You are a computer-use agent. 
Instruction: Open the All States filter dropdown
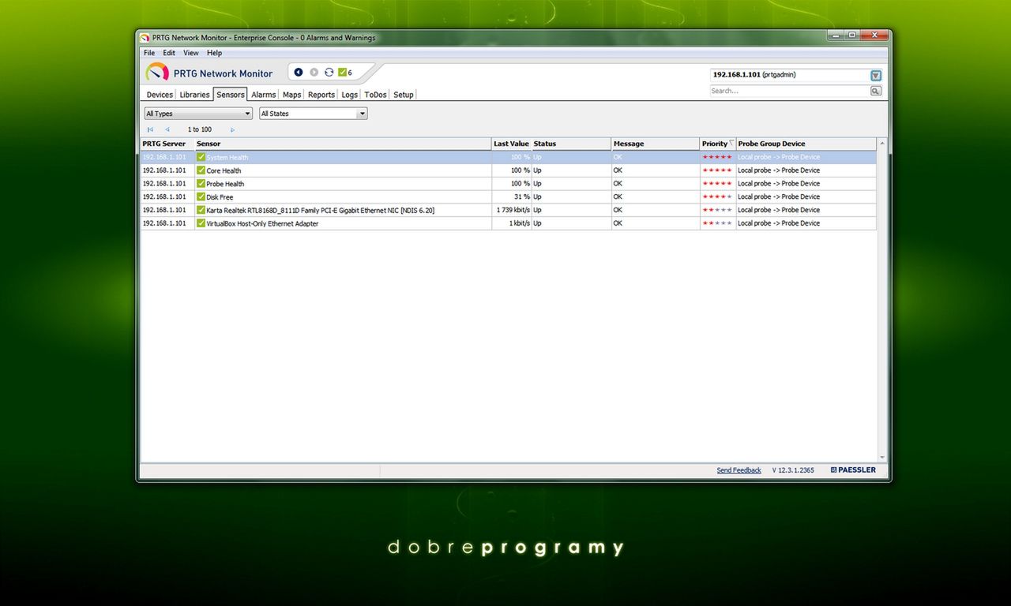pyautogui.click(x=313, y=114)
